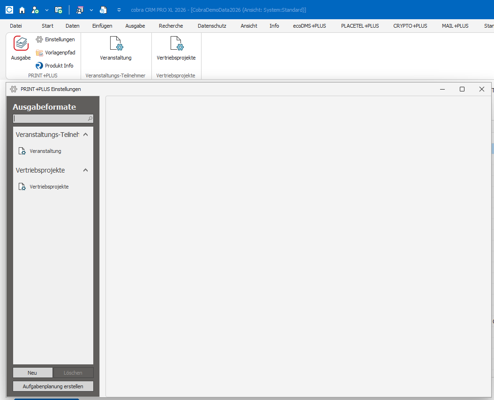Click the magnifier icon in search field
494x400 pixels.
(x=90, y=119)
